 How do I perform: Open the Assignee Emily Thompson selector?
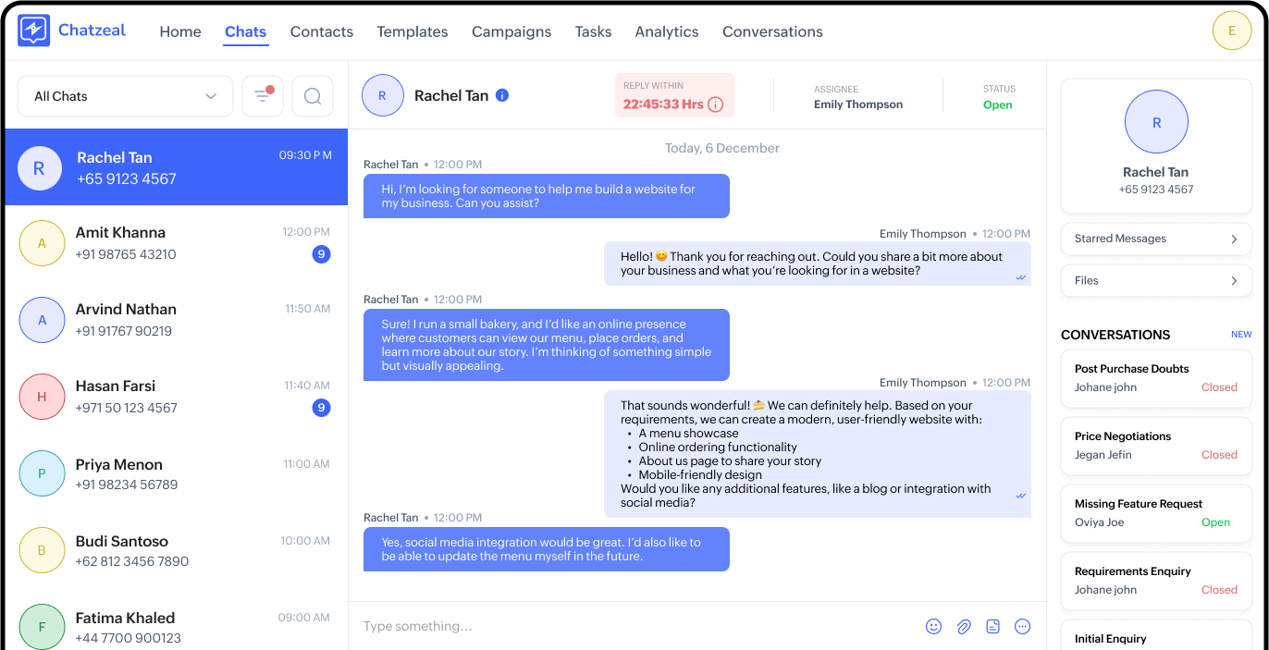click(858, 97)
